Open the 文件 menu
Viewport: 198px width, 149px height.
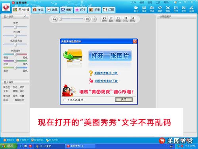click(x=133, y=2)
